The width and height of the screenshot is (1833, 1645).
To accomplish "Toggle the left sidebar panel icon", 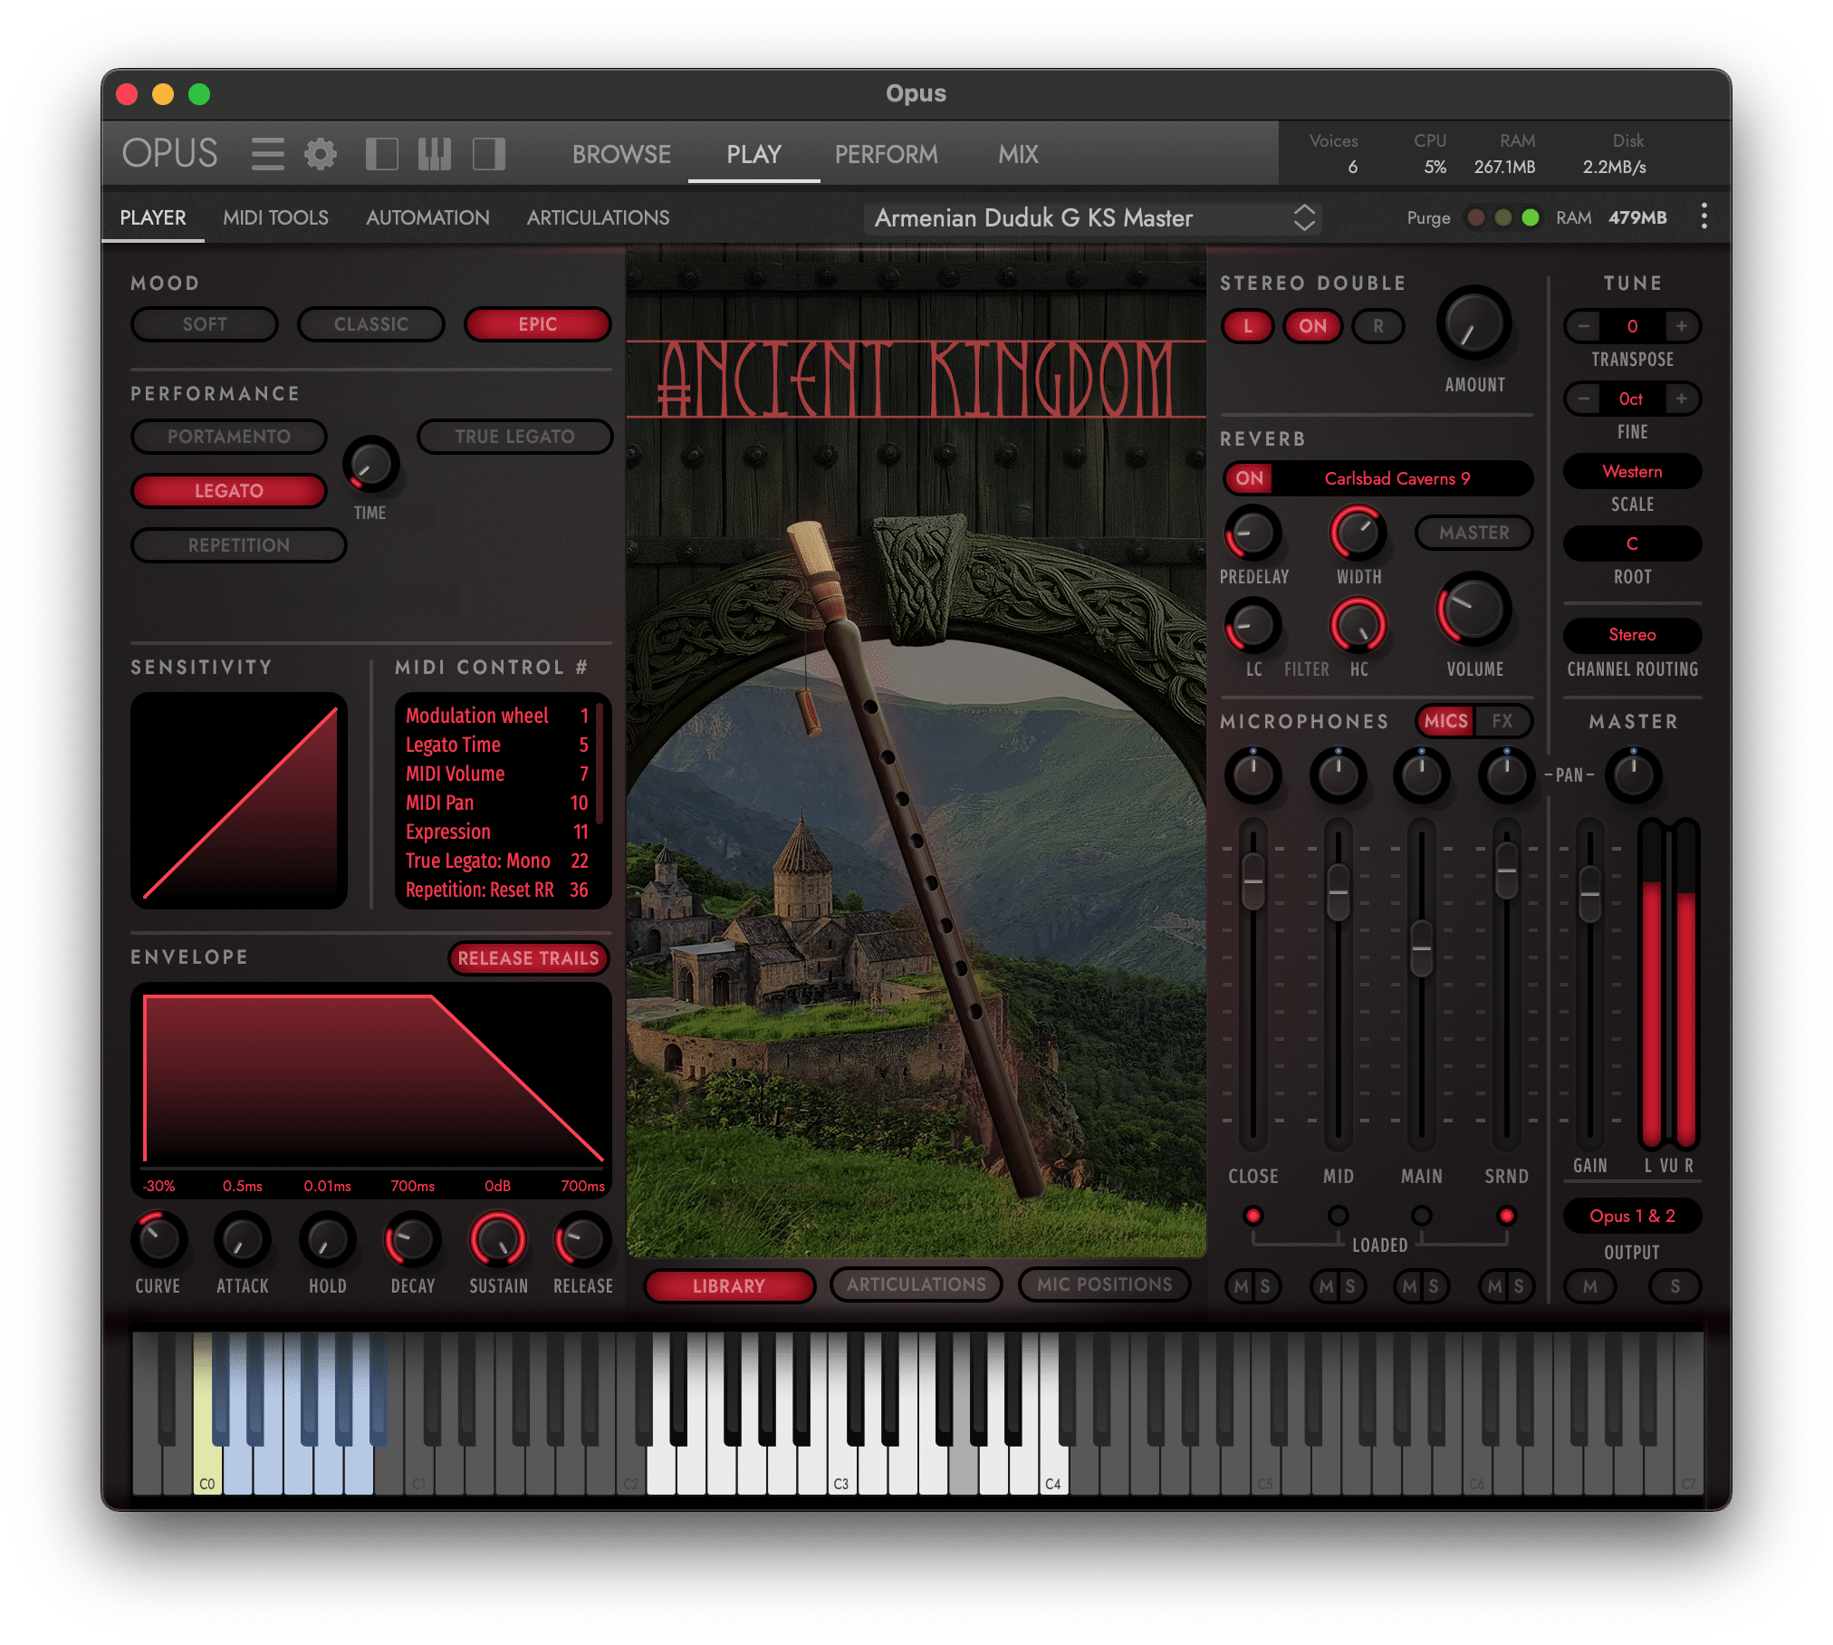I will pyautogui.click(x=381, y=154).
